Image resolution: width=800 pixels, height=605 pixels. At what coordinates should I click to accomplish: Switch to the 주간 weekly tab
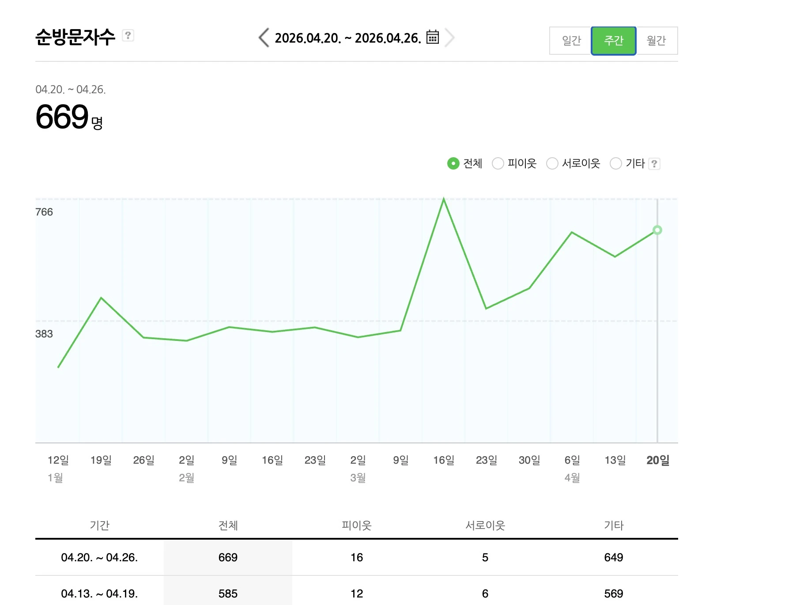[x=614, y=41]
